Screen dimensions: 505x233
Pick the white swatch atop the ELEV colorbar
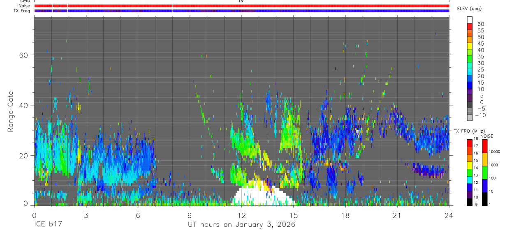[x=470, y=20]
